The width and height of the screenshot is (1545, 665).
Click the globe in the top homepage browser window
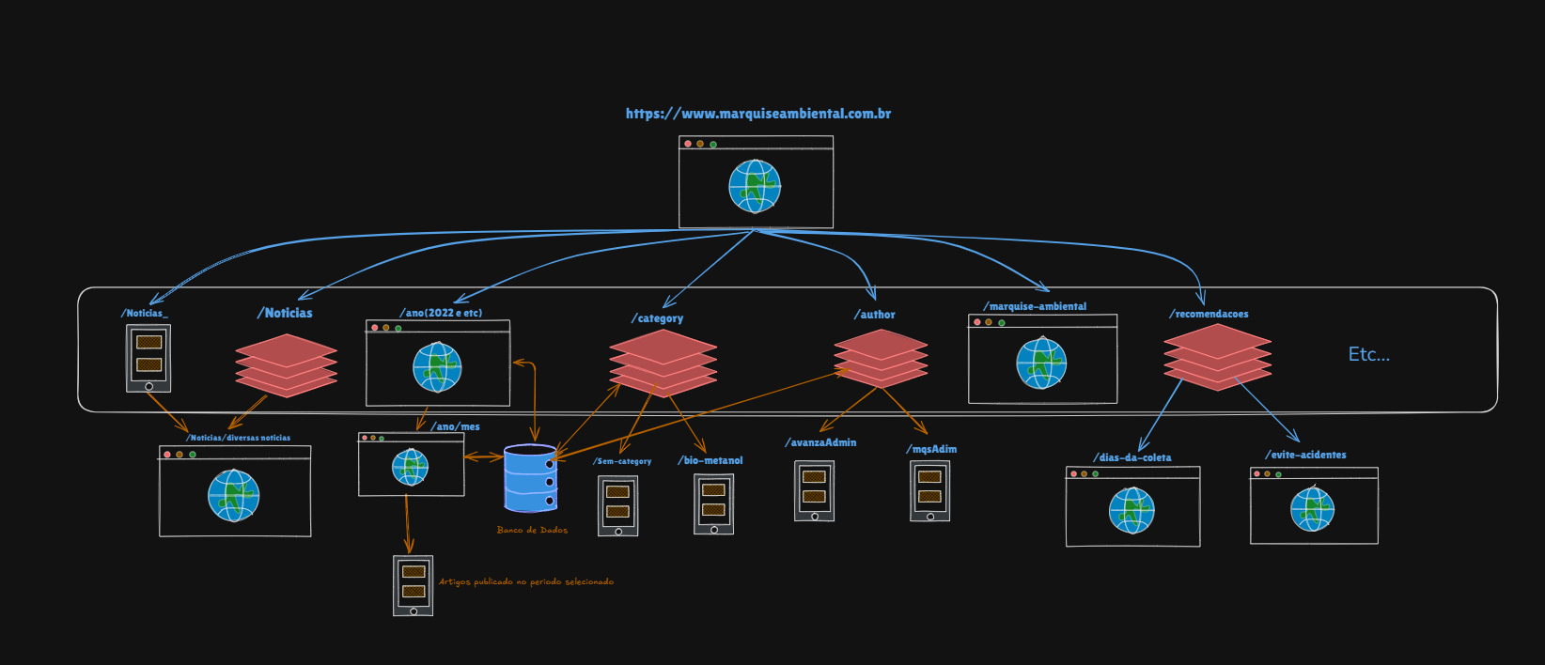tap(755, 186)
